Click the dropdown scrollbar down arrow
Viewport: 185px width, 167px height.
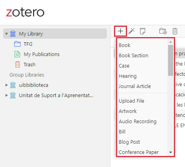pos(170,152)
